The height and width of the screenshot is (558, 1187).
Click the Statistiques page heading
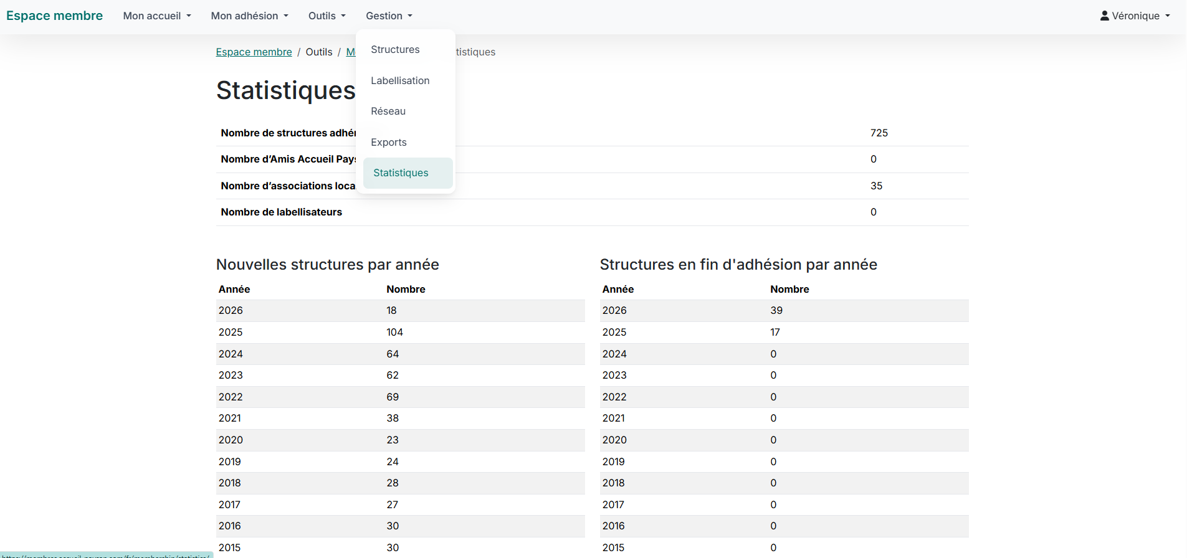(x=285, y=90)
